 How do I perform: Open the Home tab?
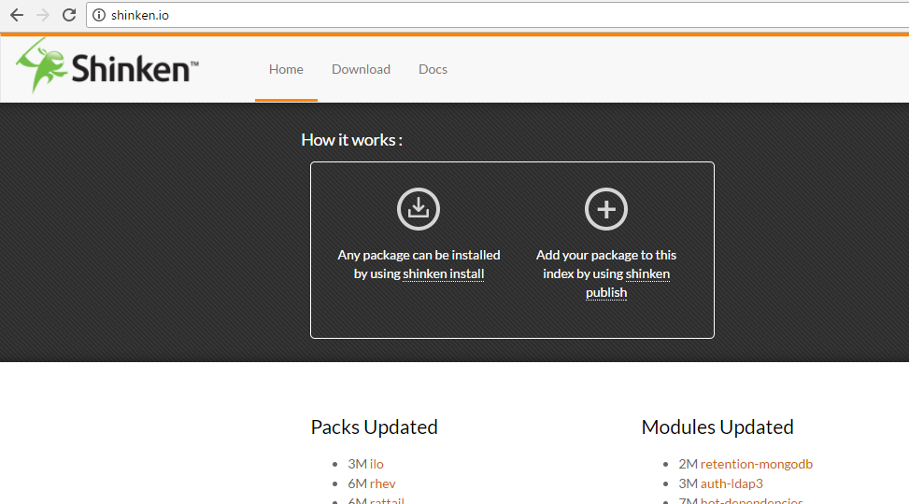pos(286,69)
